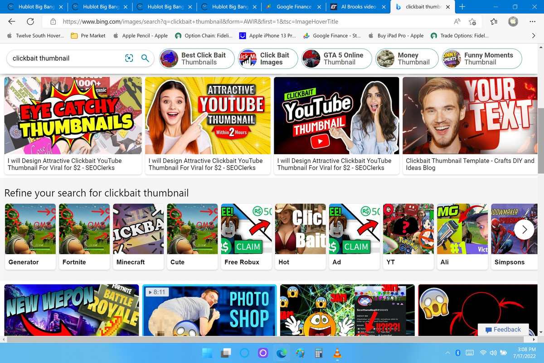Open Read Aloud in address bar

pos(457,21)
